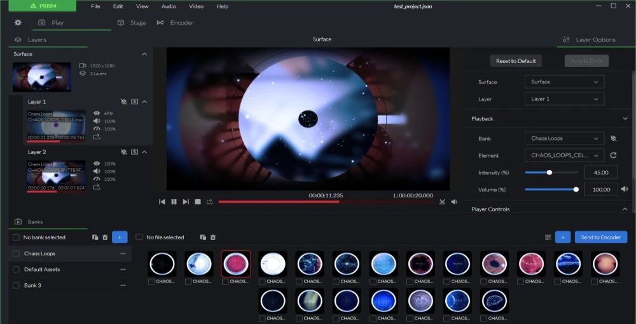
Task: Open the settings gear icon
Action: (x=18, y=23)
